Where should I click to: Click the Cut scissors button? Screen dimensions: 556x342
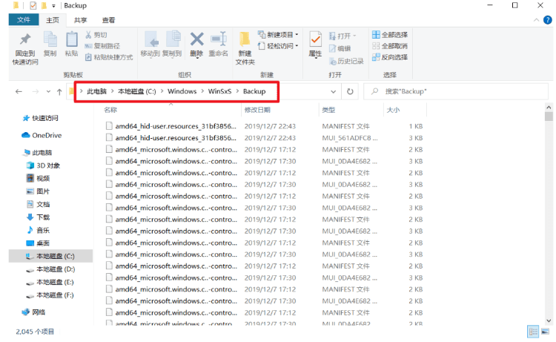tap(96, 35)
